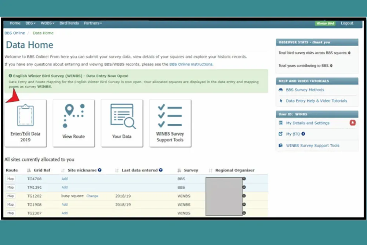Image resolution: width=367 pixels, height=245 pixels.
Task: Click the red alert icon beside My Details
Action: [353, 123]
